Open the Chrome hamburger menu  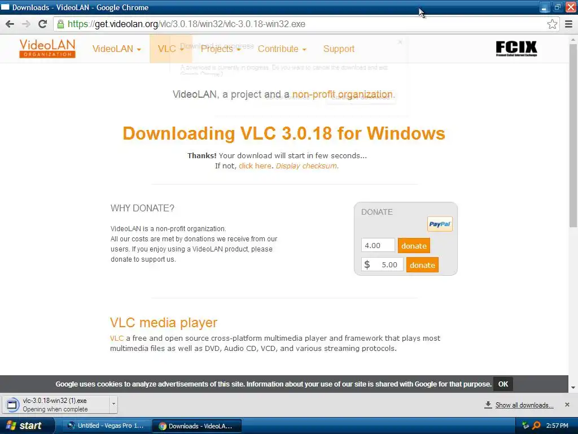568,24
